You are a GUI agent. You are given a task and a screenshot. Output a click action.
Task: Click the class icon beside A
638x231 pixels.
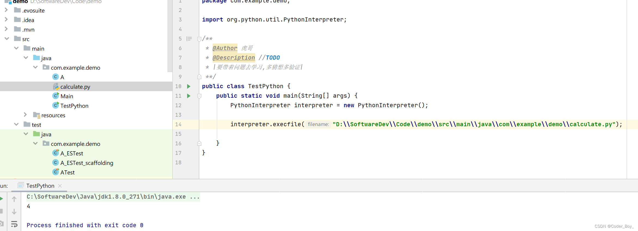(56, 77)
